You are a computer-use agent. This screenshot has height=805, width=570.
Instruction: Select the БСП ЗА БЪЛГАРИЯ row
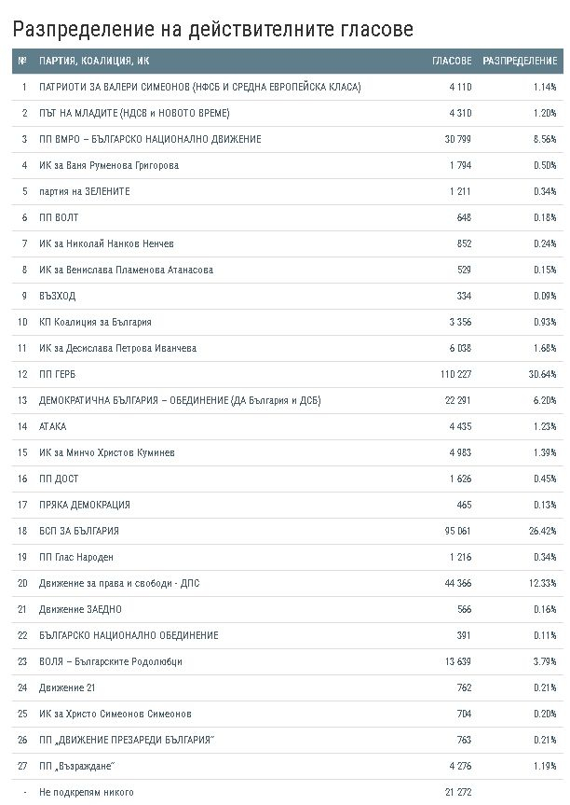(x=288, y=531)
